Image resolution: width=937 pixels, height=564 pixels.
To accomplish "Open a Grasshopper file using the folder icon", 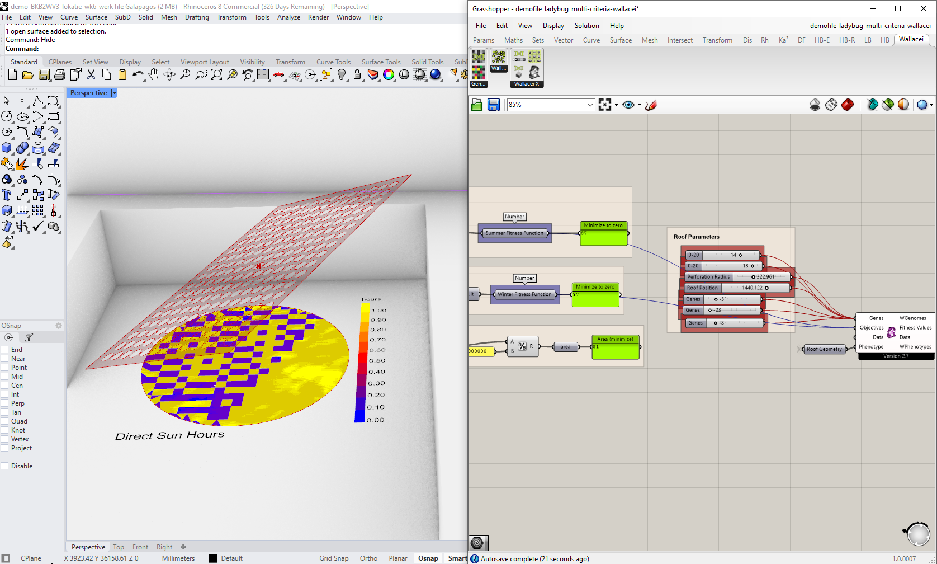I will [x=476, y=105].
